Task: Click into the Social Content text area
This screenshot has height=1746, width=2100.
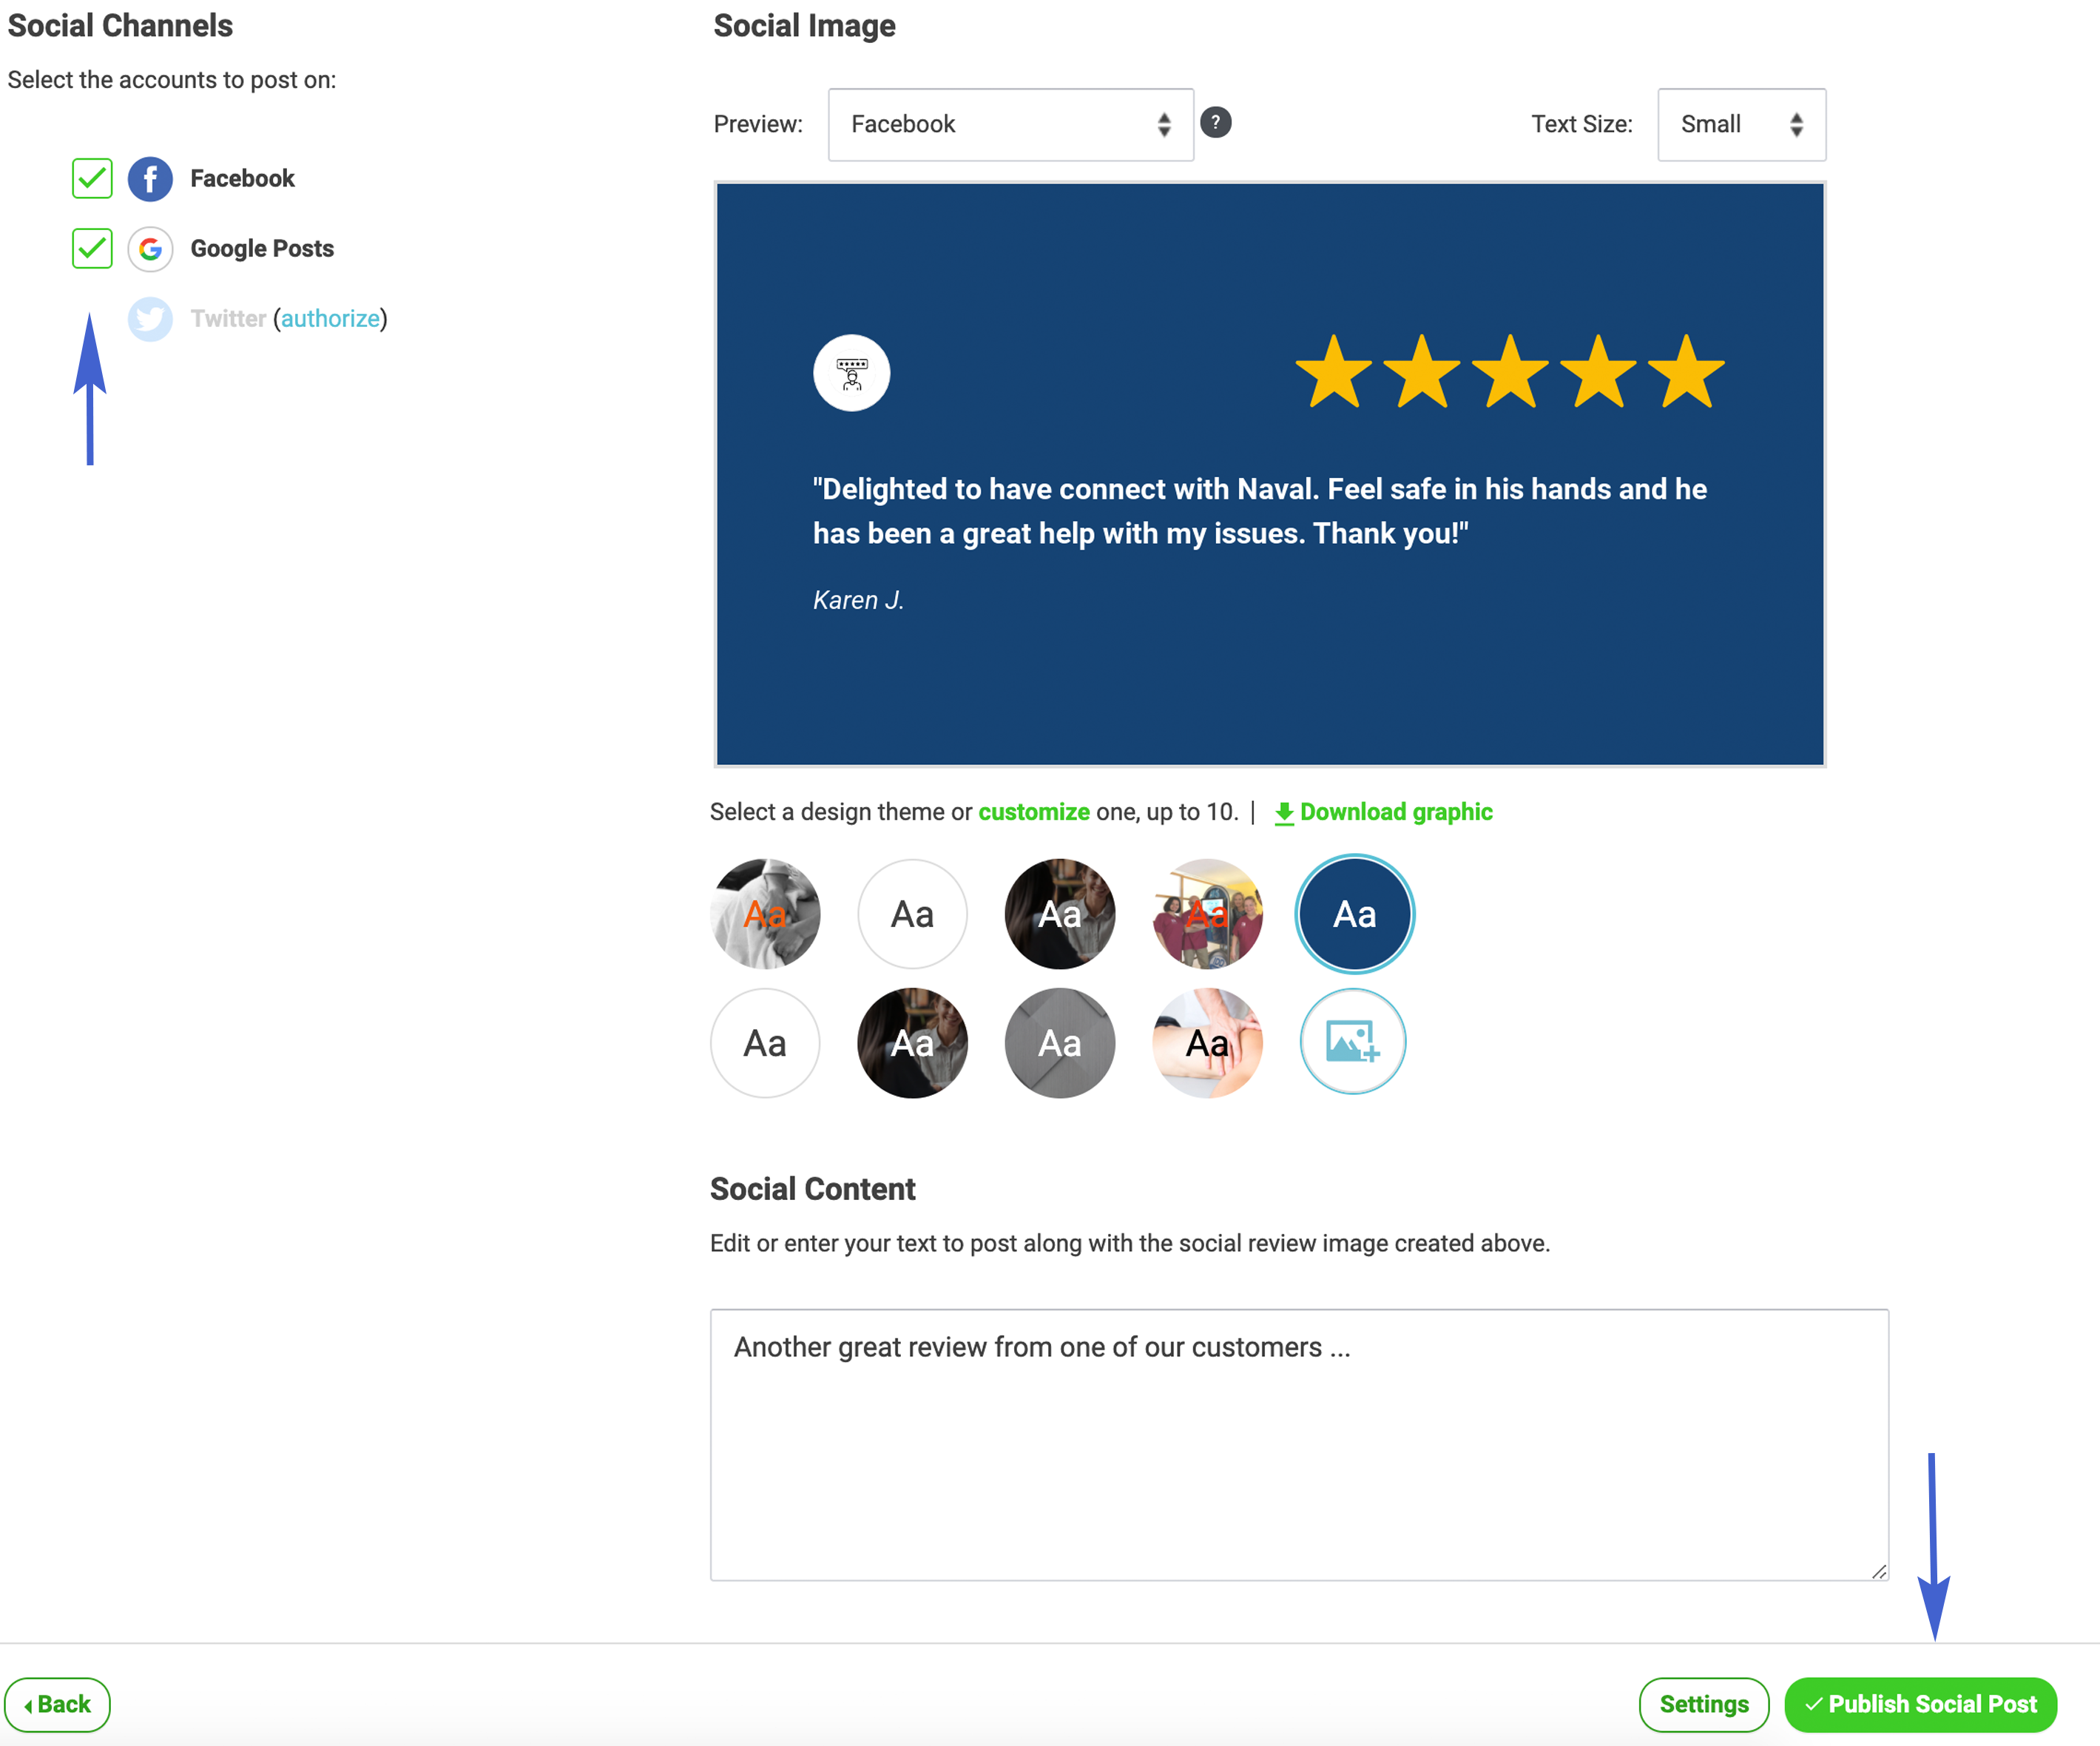Action: [x=1299, y=1445]
